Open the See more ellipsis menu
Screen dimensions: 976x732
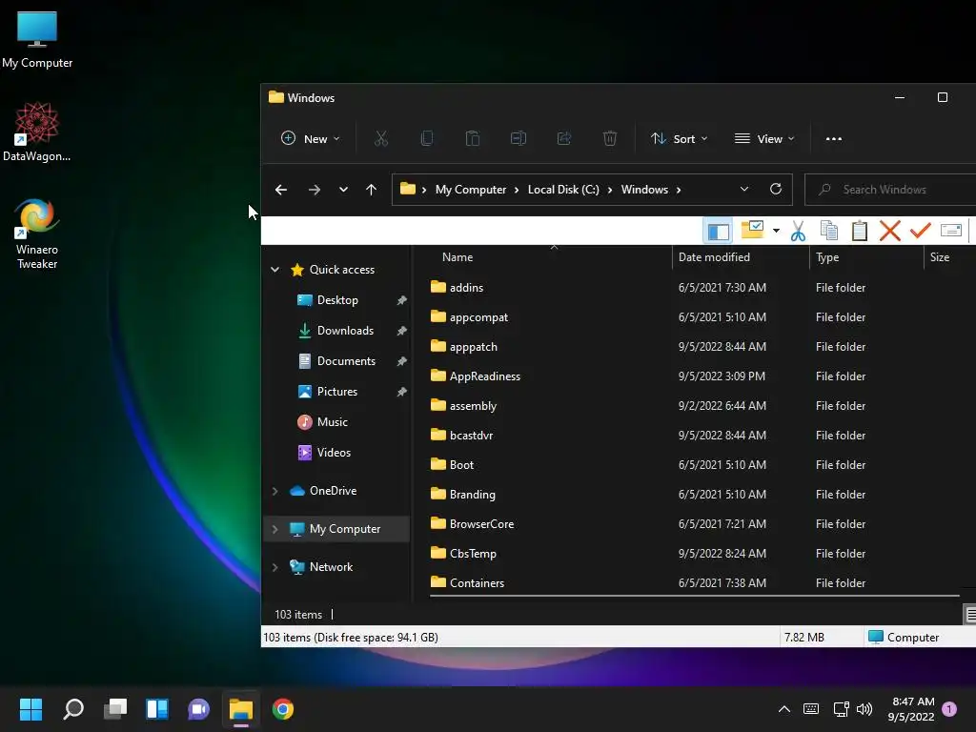tap(833, 139)
